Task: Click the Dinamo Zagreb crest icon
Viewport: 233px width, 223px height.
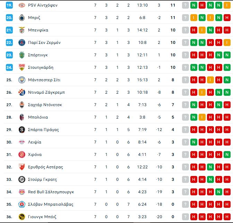Action: click(x=22, y=92)
